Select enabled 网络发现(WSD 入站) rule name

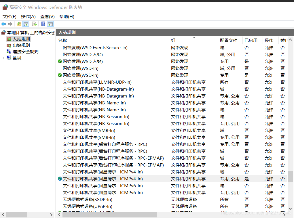click(83, 62)
